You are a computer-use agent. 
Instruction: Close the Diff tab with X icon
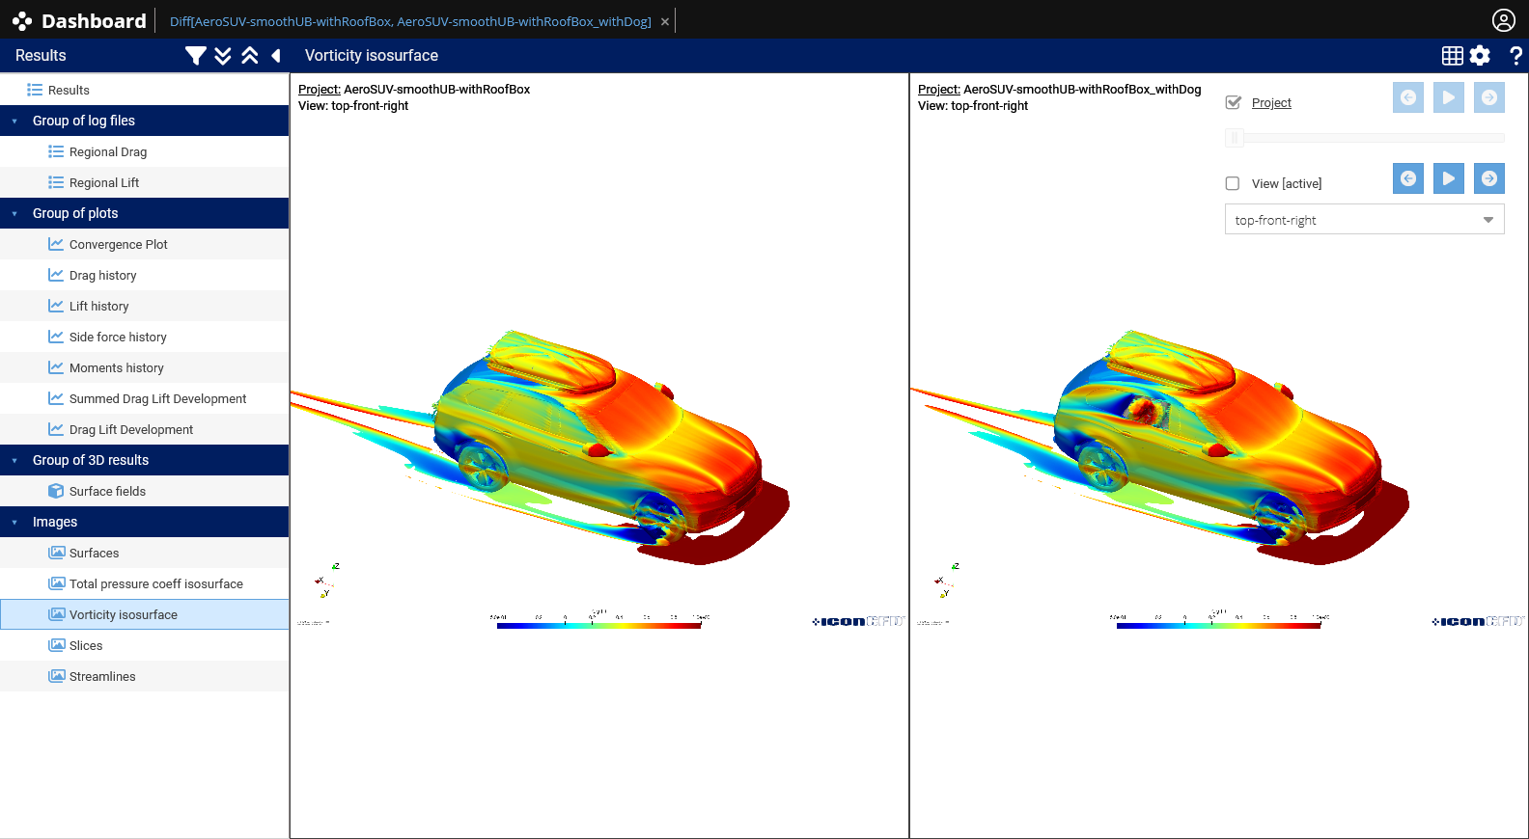coord(665,21)
